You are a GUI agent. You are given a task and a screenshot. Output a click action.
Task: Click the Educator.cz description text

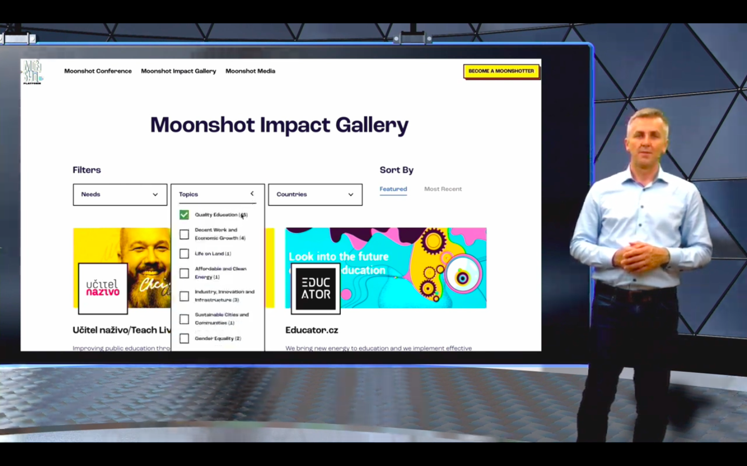tap(379, 348)
